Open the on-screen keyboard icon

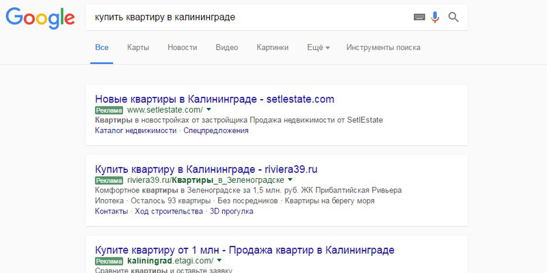pos(419,17)
